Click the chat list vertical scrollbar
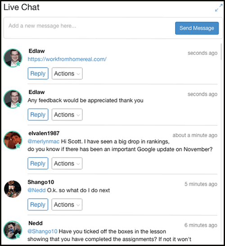The width and height of the screenshot is (225, 246). 221,52
